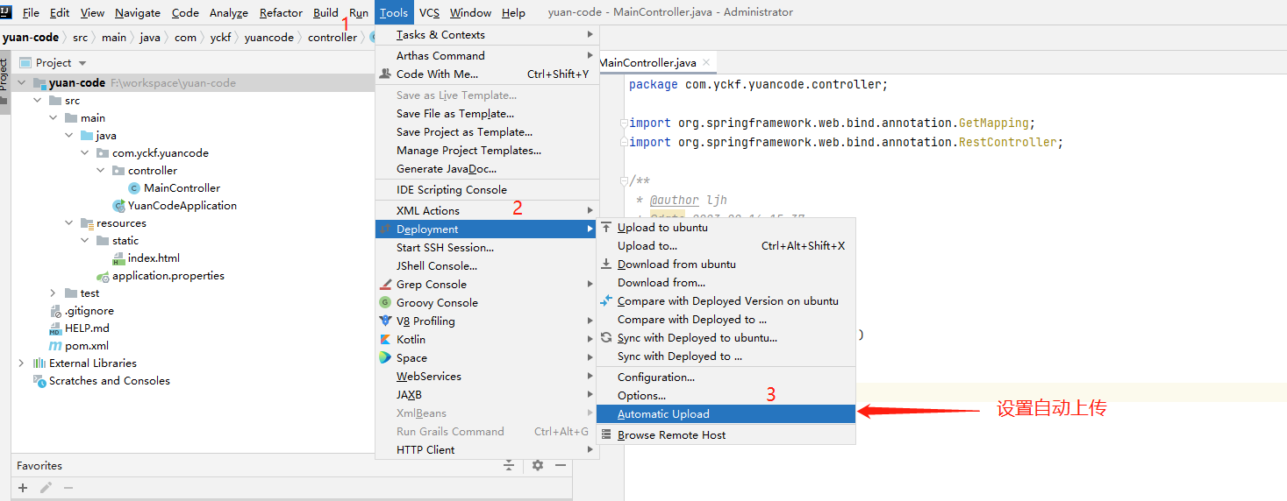Screen dimensions: 1287x501
Task: Click yuancode in the breadcrumb bar
Action: click(270, 38)
